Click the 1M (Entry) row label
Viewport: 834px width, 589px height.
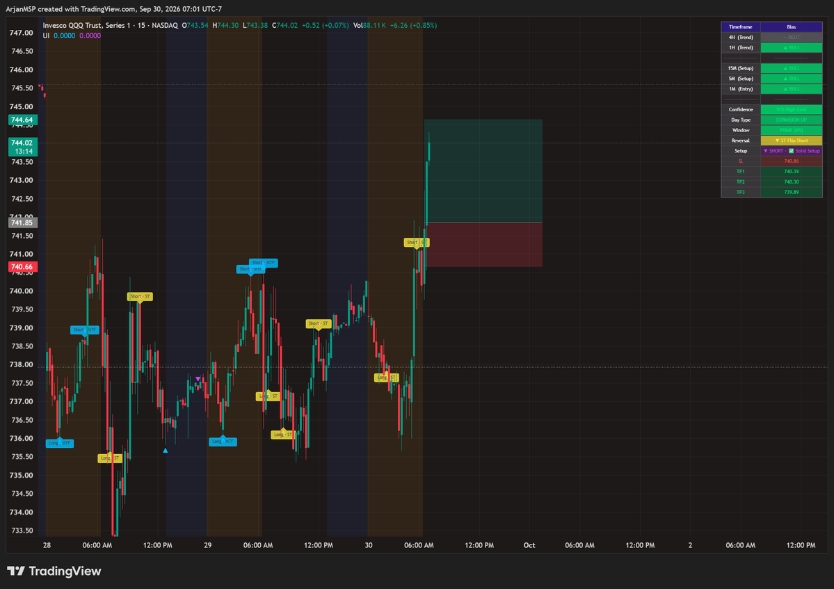pyautogui.click(x=740, y=89)
